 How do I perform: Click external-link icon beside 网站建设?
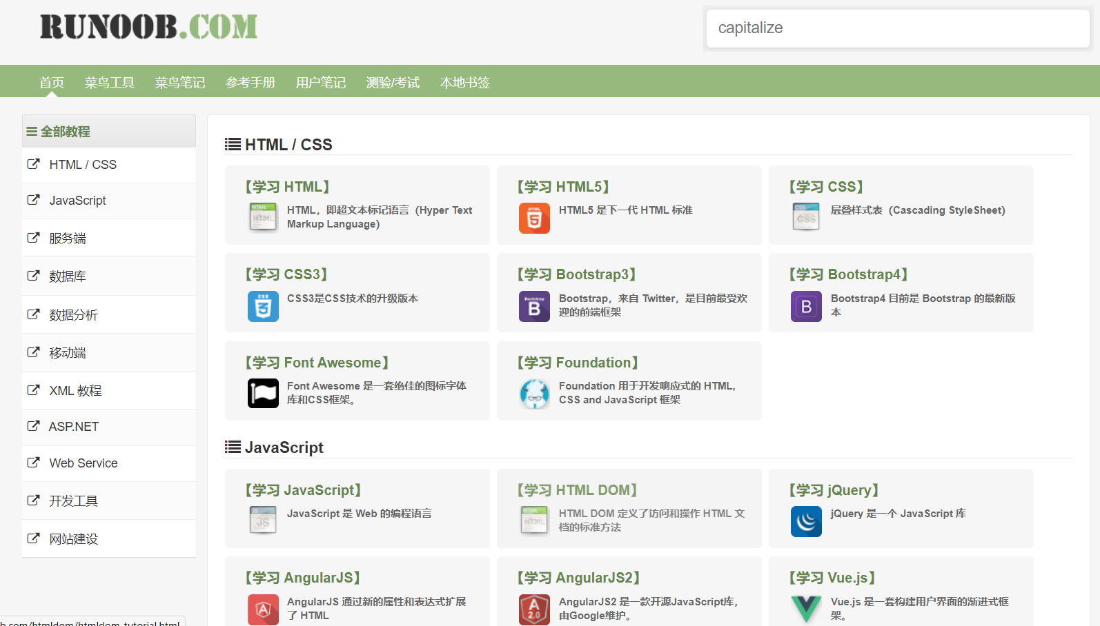pos(33,538)
